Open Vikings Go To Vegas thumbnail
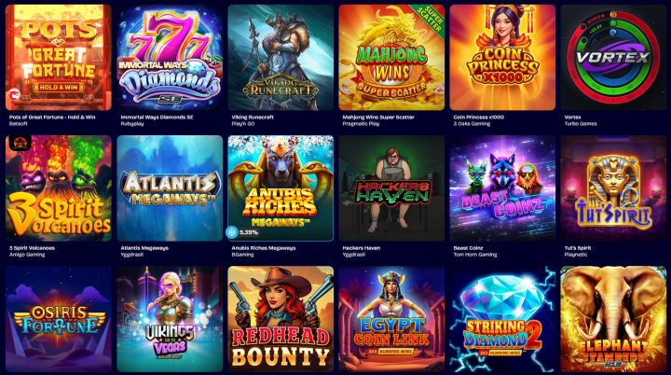The width and height of the screenshot is (671, 375). tap(170, 319)
